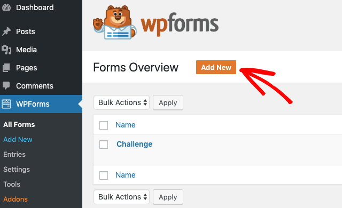342x208 pixels.
Task: Open the Dashboard menu item
Action: tap(35, 7)
